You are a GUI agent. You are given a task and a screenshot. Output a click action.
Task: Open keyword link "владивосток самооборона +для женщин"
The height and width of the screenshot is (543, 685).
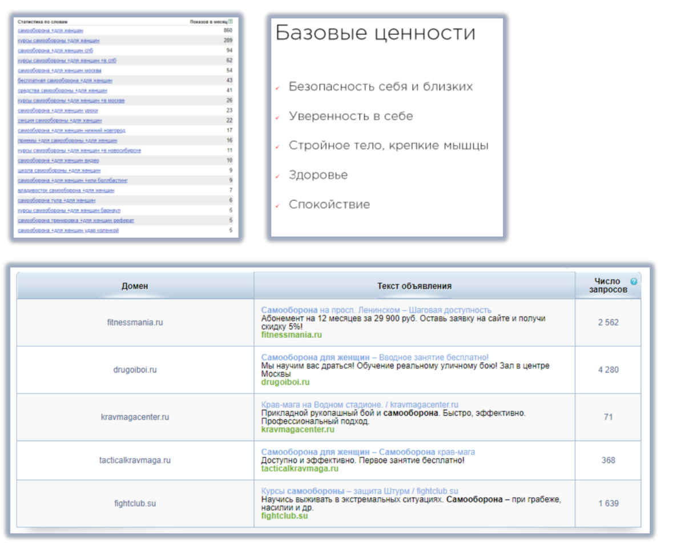pos(66,191)
